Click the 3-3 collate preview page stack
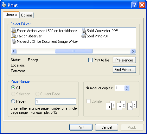The image size is (147, 134). pyautogui.click(x=132, y=105)
